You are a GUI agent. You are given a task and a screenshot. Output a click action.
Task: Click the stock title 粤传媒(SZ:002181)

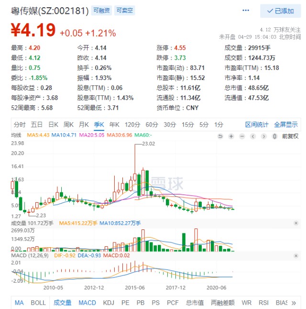coord(50,11)
